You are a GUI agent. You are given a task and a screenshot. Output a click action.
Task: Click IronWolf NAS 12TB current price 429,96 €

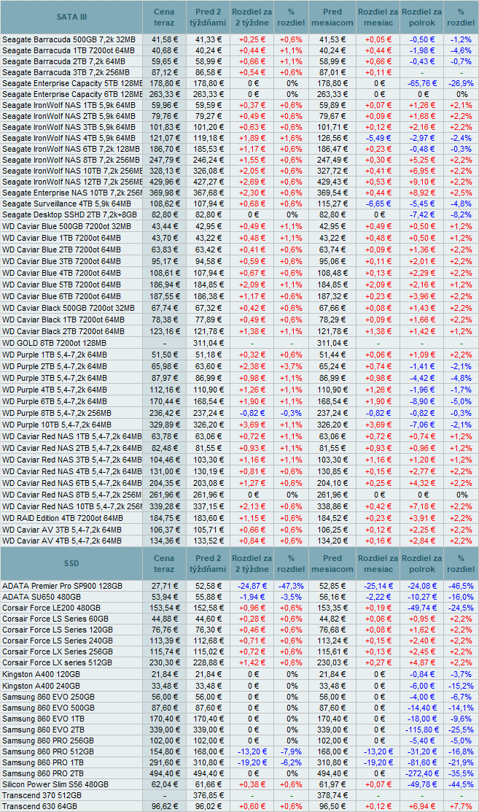165,182
